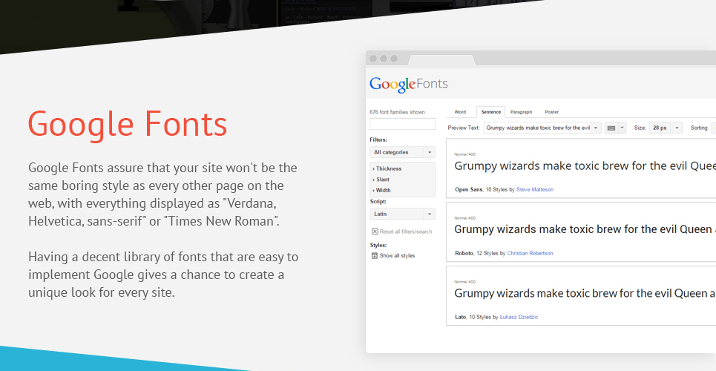716x371 pixels.
Task: Open the Latin script dropdown
Action: (x=402, y=214)
